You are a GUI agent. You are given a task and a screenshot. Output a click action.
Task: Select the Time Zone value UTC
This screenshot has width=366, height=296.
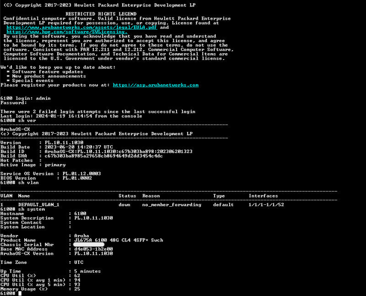click(x=79, y=263)
